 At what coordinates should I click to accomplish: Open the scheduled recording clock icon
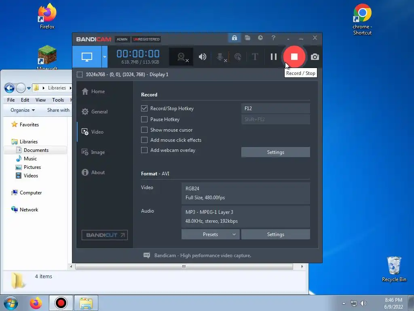coord(260,38)
